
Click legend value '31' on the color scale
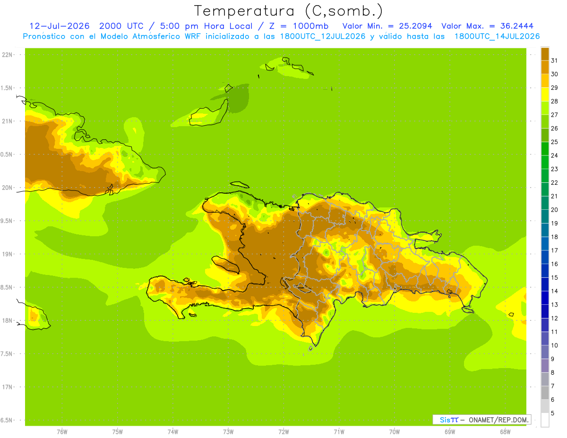click(x=554, y=60)
